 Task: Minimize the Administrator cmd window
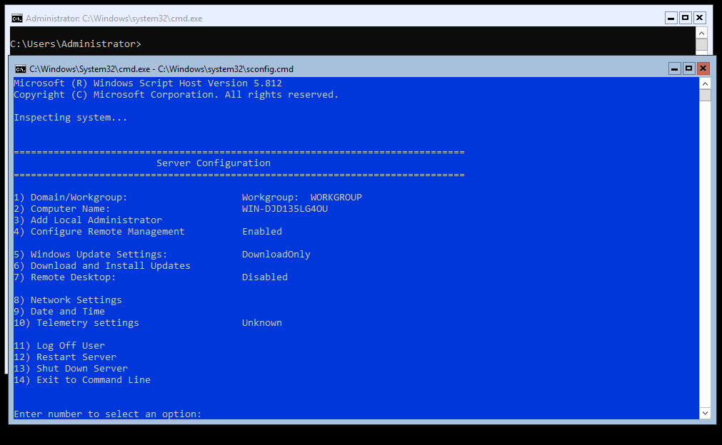pos(671,18)
